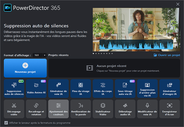
Task: Open Modificateur de voix IA tool
Action: tap(147, 109)
